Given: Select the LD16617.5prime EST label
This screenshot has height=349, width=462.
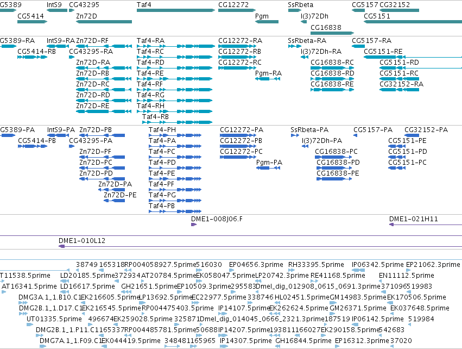Looking at the screenshot, I should coord(87,286).
